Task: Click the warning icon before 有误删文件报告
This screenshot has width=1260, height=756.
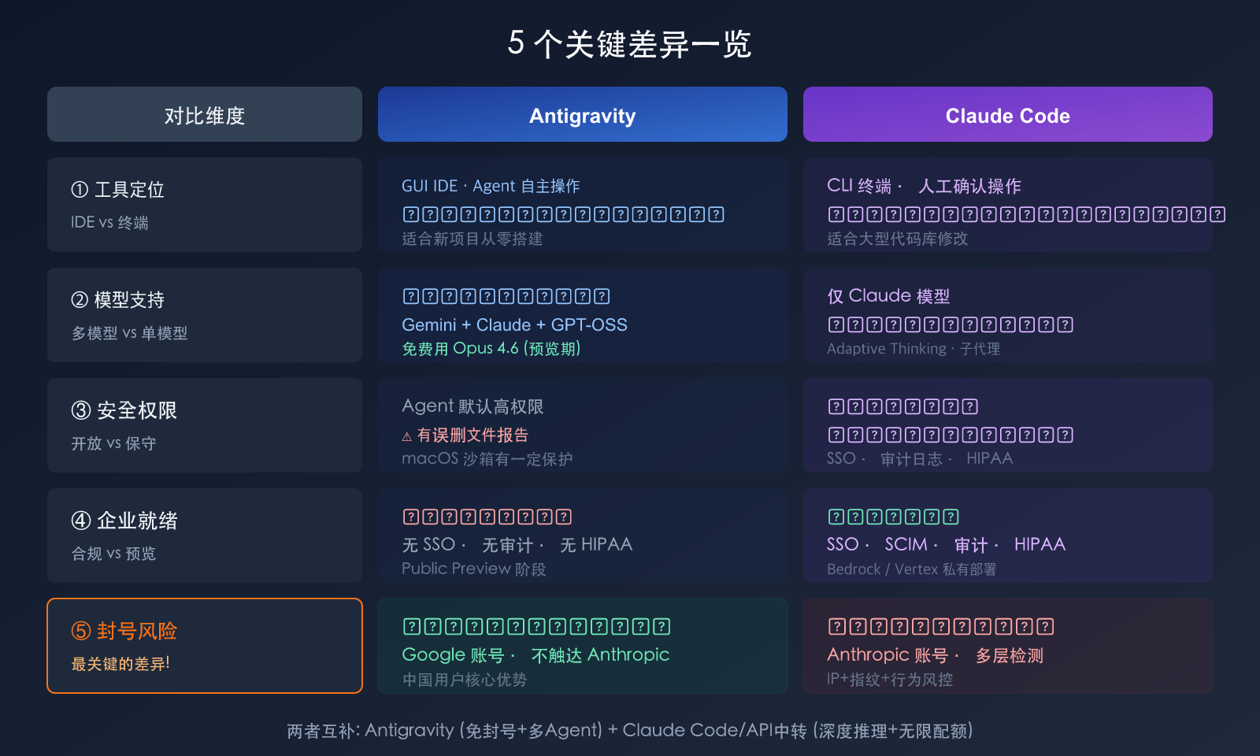Action: pyautogui.click(x=408, y=435)
